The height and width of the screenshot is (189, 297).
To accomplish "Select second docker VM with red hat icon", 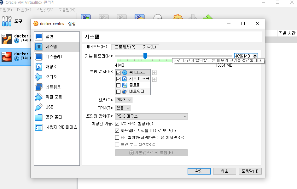I will coord(15,57).
